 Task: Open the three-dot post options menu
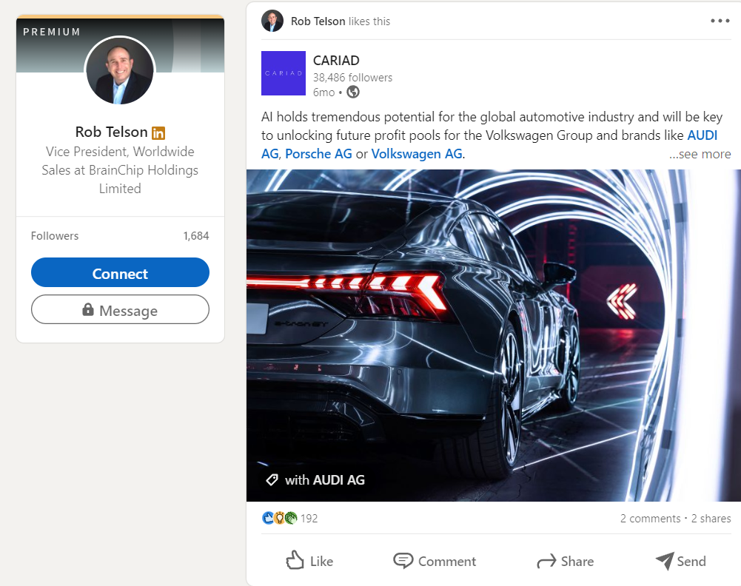720,21
